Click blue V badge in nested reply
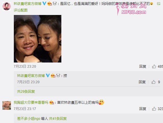The height and width of the screenshot is (123, 163). 48,75
